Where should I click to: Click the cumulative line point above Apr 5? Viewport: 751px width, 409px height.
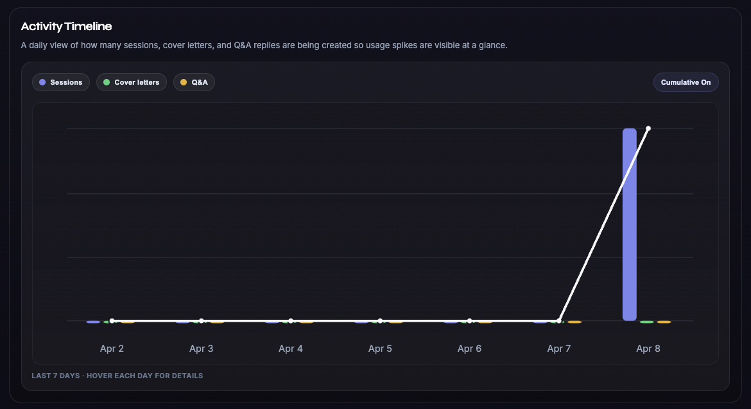tap(380, 320)
